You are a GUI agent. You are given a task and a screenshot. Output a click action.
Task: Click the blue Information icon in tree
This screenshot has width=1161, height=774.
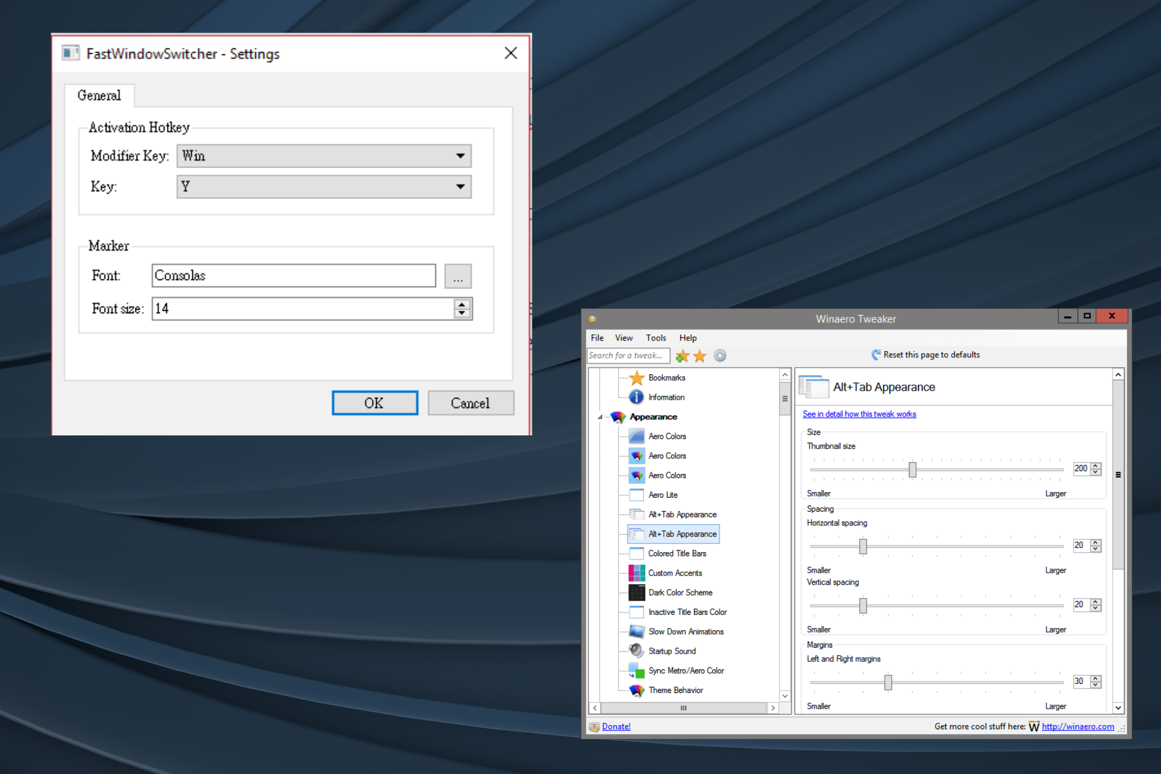tap(637, 397)
